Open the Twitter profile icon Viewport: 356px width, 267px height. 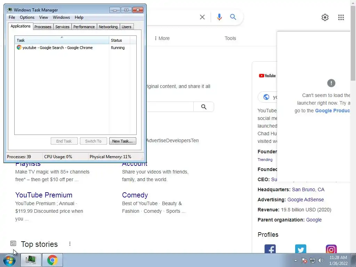(301, 249)
